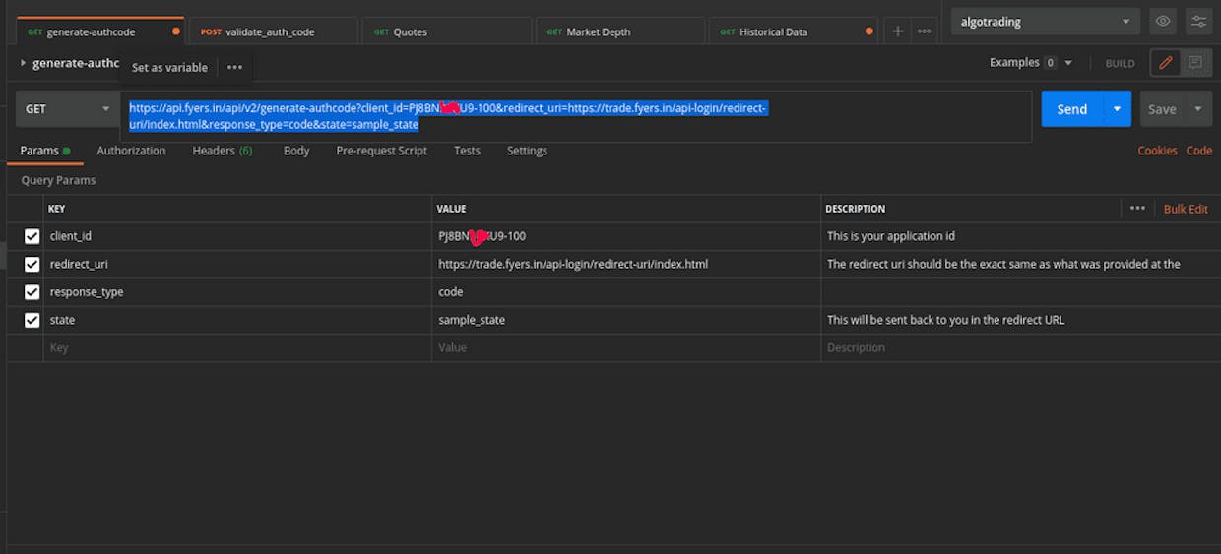This screenshot has height=554, width=1221.
Task: Open the Tests tab
Action: 467,151
